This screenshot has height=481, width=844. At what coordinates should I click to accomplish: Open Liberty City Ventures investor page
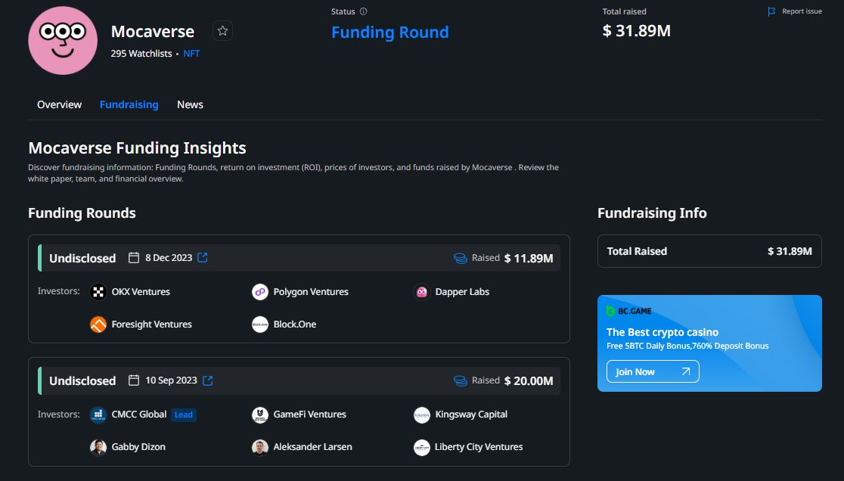click(479, 447)
